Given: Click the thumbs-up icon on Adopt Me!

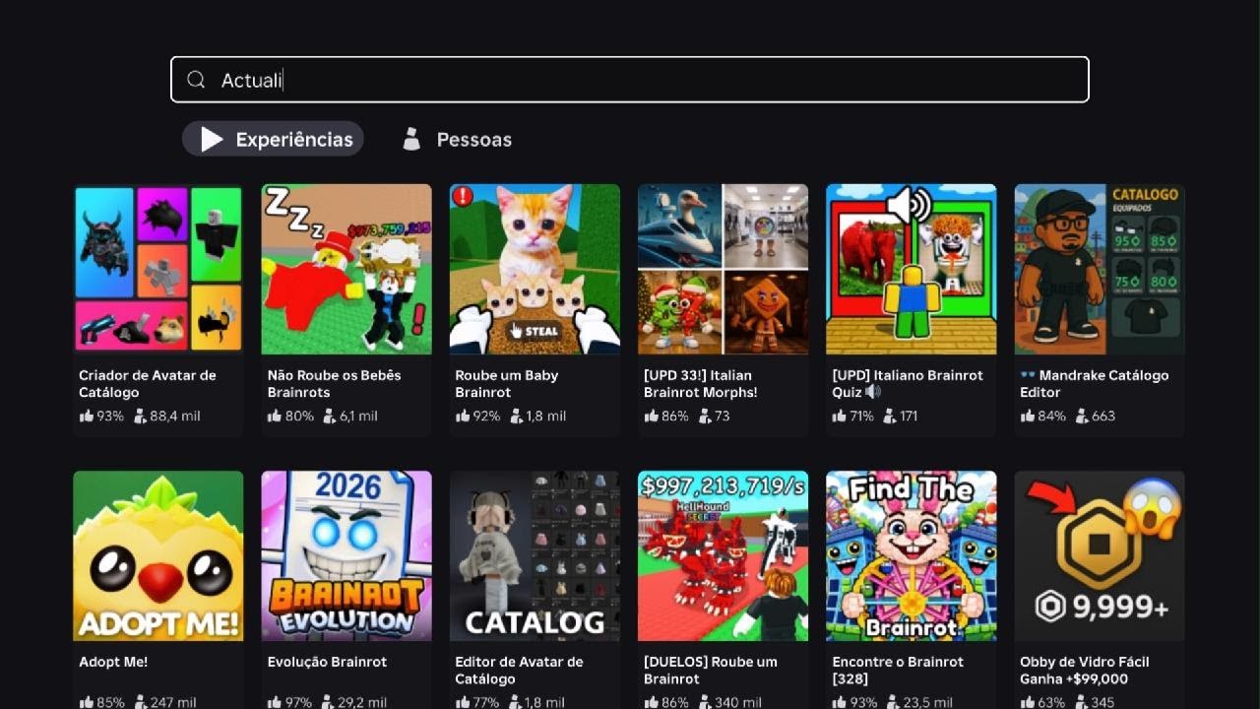Looking at the screenshot, I should 86,702.
